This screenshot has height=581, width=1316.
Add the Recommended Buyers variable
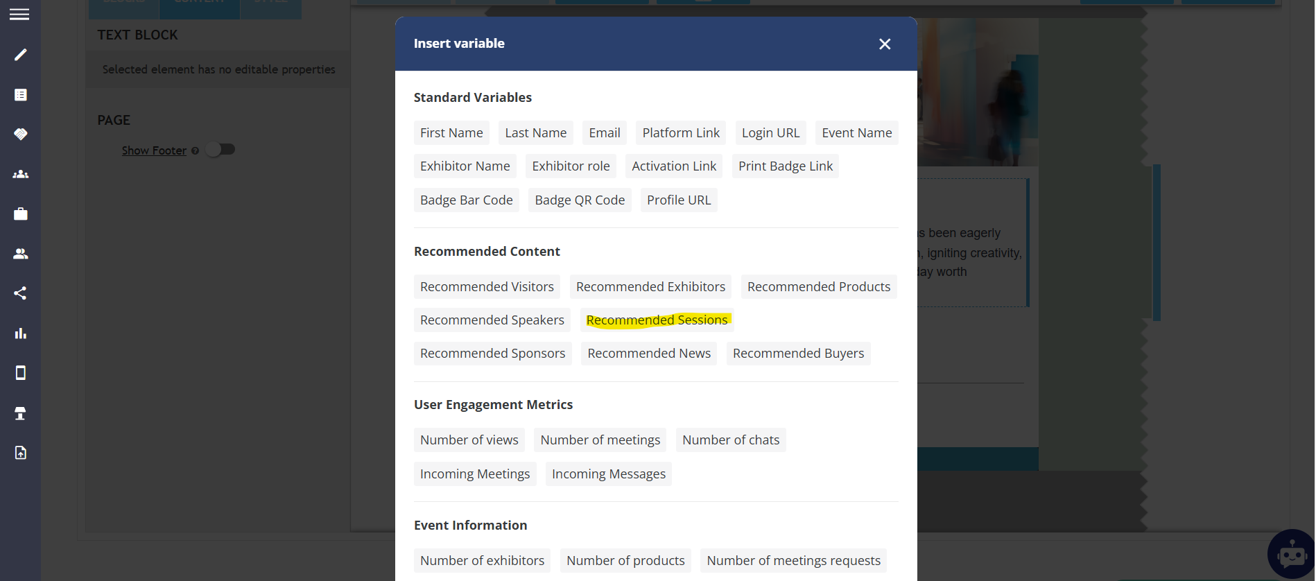(798, 354)
